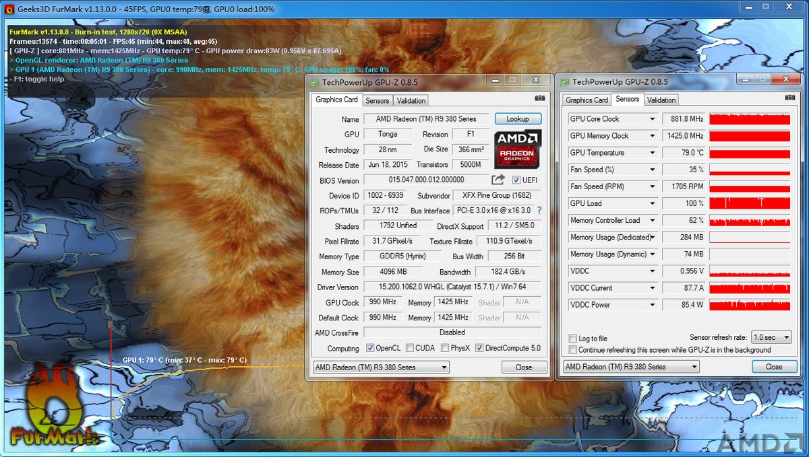This screenshot has height=457, width=809.
Task: Click the GPU Core Clock history graph
Action: (x=750, y=119)
